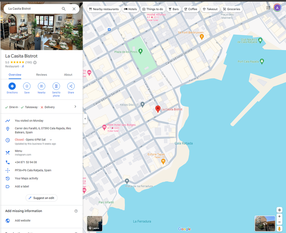
Task: Copy plus code PF56+P6 Cala Ratjada
Action: coord(42,170)
